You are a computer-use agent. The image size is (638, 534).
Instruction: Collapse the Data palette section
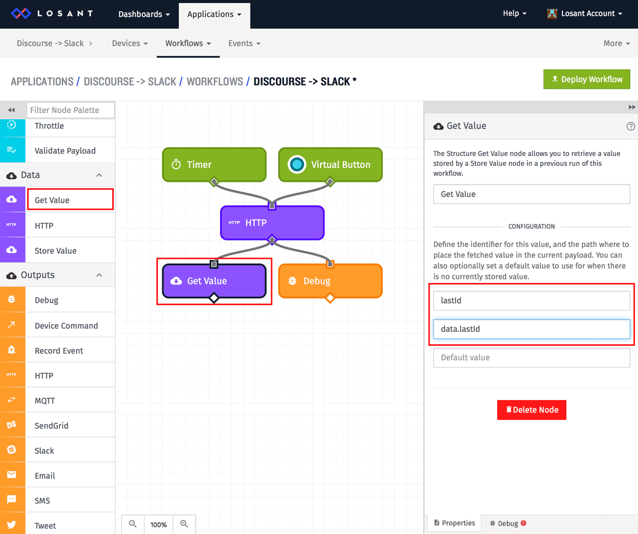pyautogui.click(x=99, y=175)
